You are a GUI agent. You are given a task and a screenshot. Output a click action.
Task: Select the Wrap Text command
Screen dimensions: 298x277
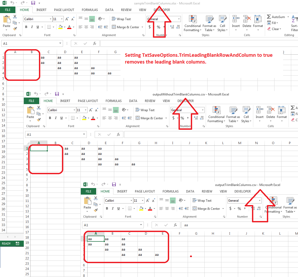[x=122, y=19]
